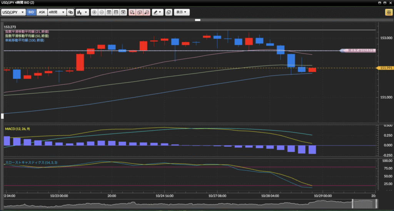Open the 4時間 timeframe dropdown
The image size is (394, 211).
57,12
